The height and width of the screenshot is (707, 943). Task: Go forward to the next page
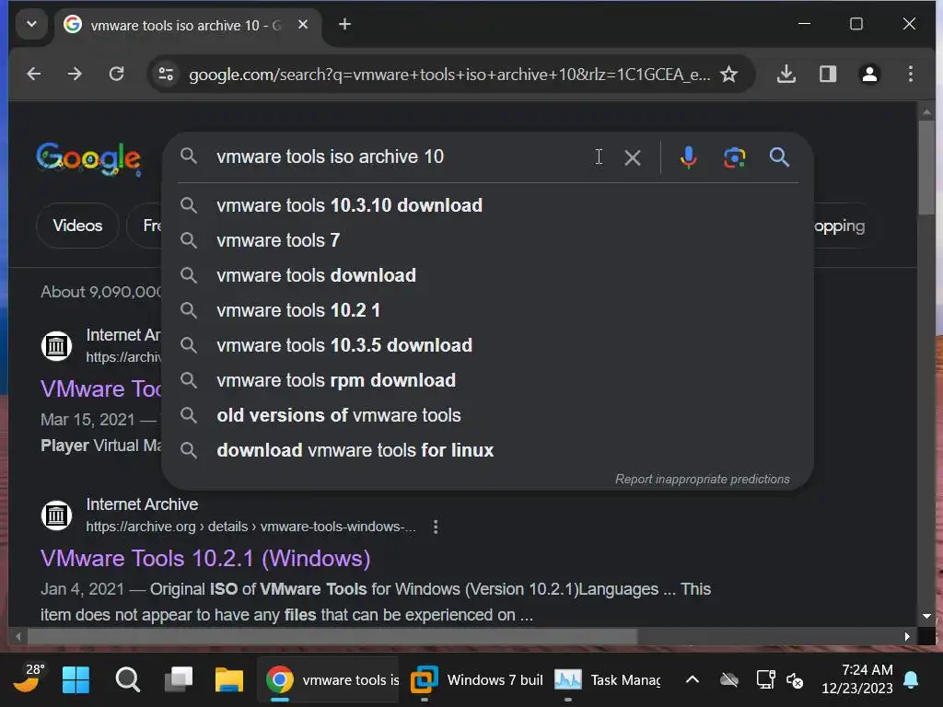click(x=76, y=74)
